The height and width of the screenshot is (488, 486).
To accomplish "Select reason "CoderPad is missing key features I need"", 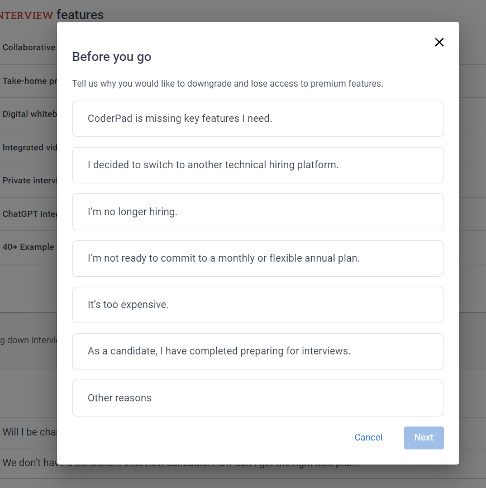I will coord(258,119).
